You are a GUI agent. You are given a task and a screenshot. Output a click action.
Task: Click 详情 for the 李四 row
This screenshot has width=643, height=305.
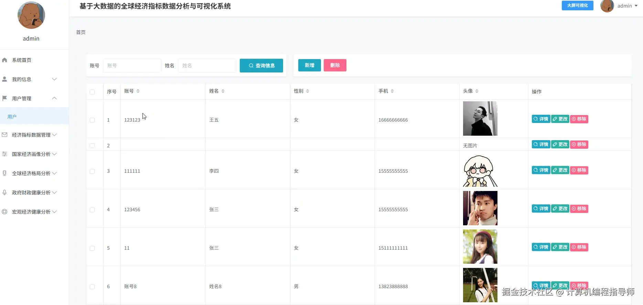(541, 170)
